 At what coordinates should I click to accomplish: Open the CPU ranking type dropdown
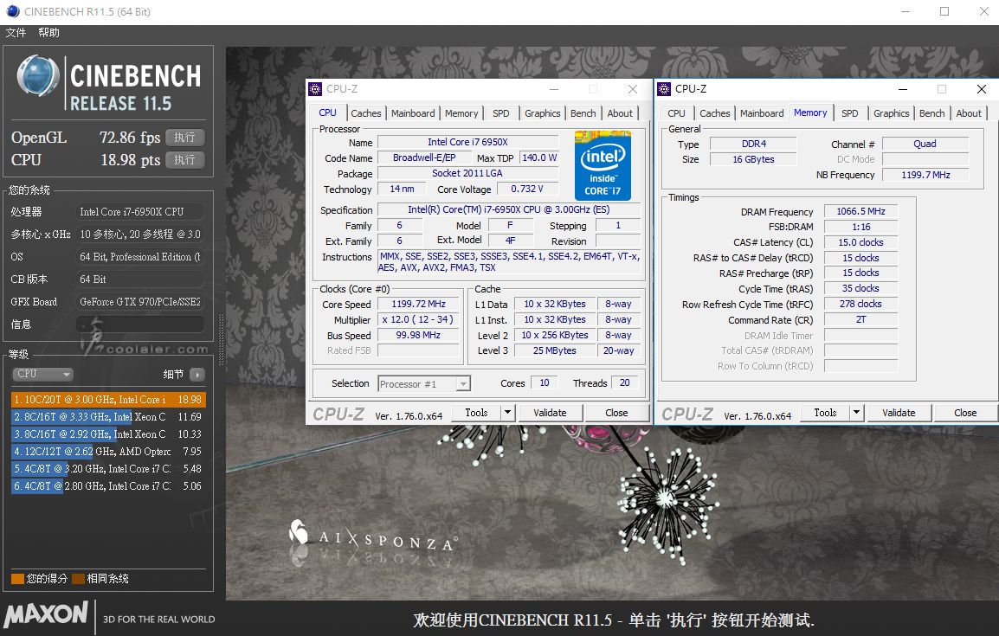pos(42,375)
